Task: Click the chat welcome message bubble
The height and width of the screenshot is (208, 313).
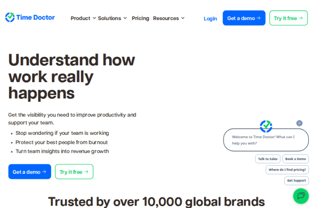Action: [x=266, y=140]
